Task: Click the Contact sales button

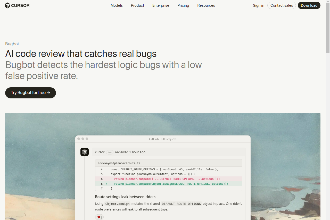Action: 282,5
